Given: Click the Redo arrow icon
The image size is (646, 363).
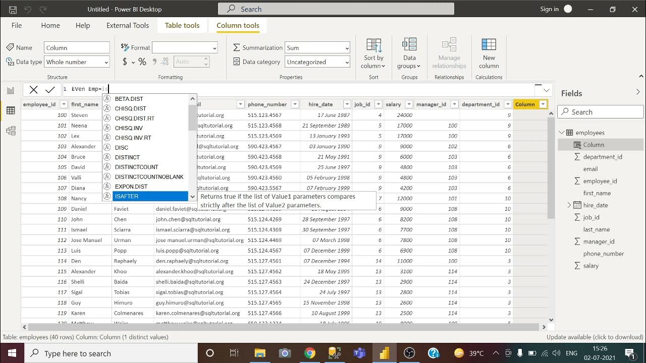Looking at the screenshot, I should pyautogui.click(x=43, y=10).
